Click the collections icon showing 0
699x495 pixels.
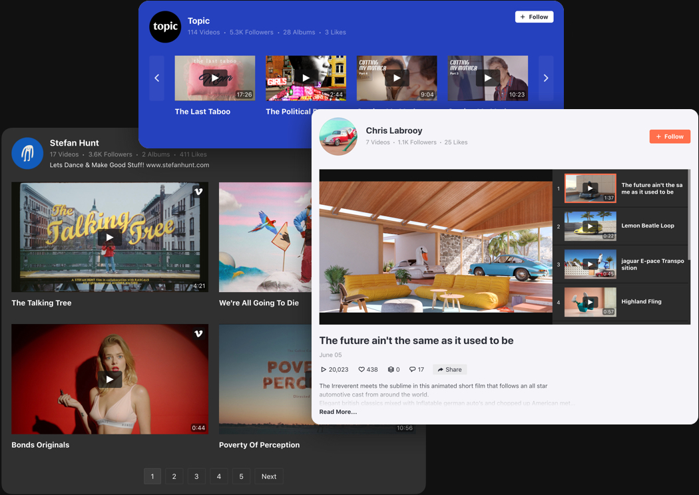[x=392, y=369]
